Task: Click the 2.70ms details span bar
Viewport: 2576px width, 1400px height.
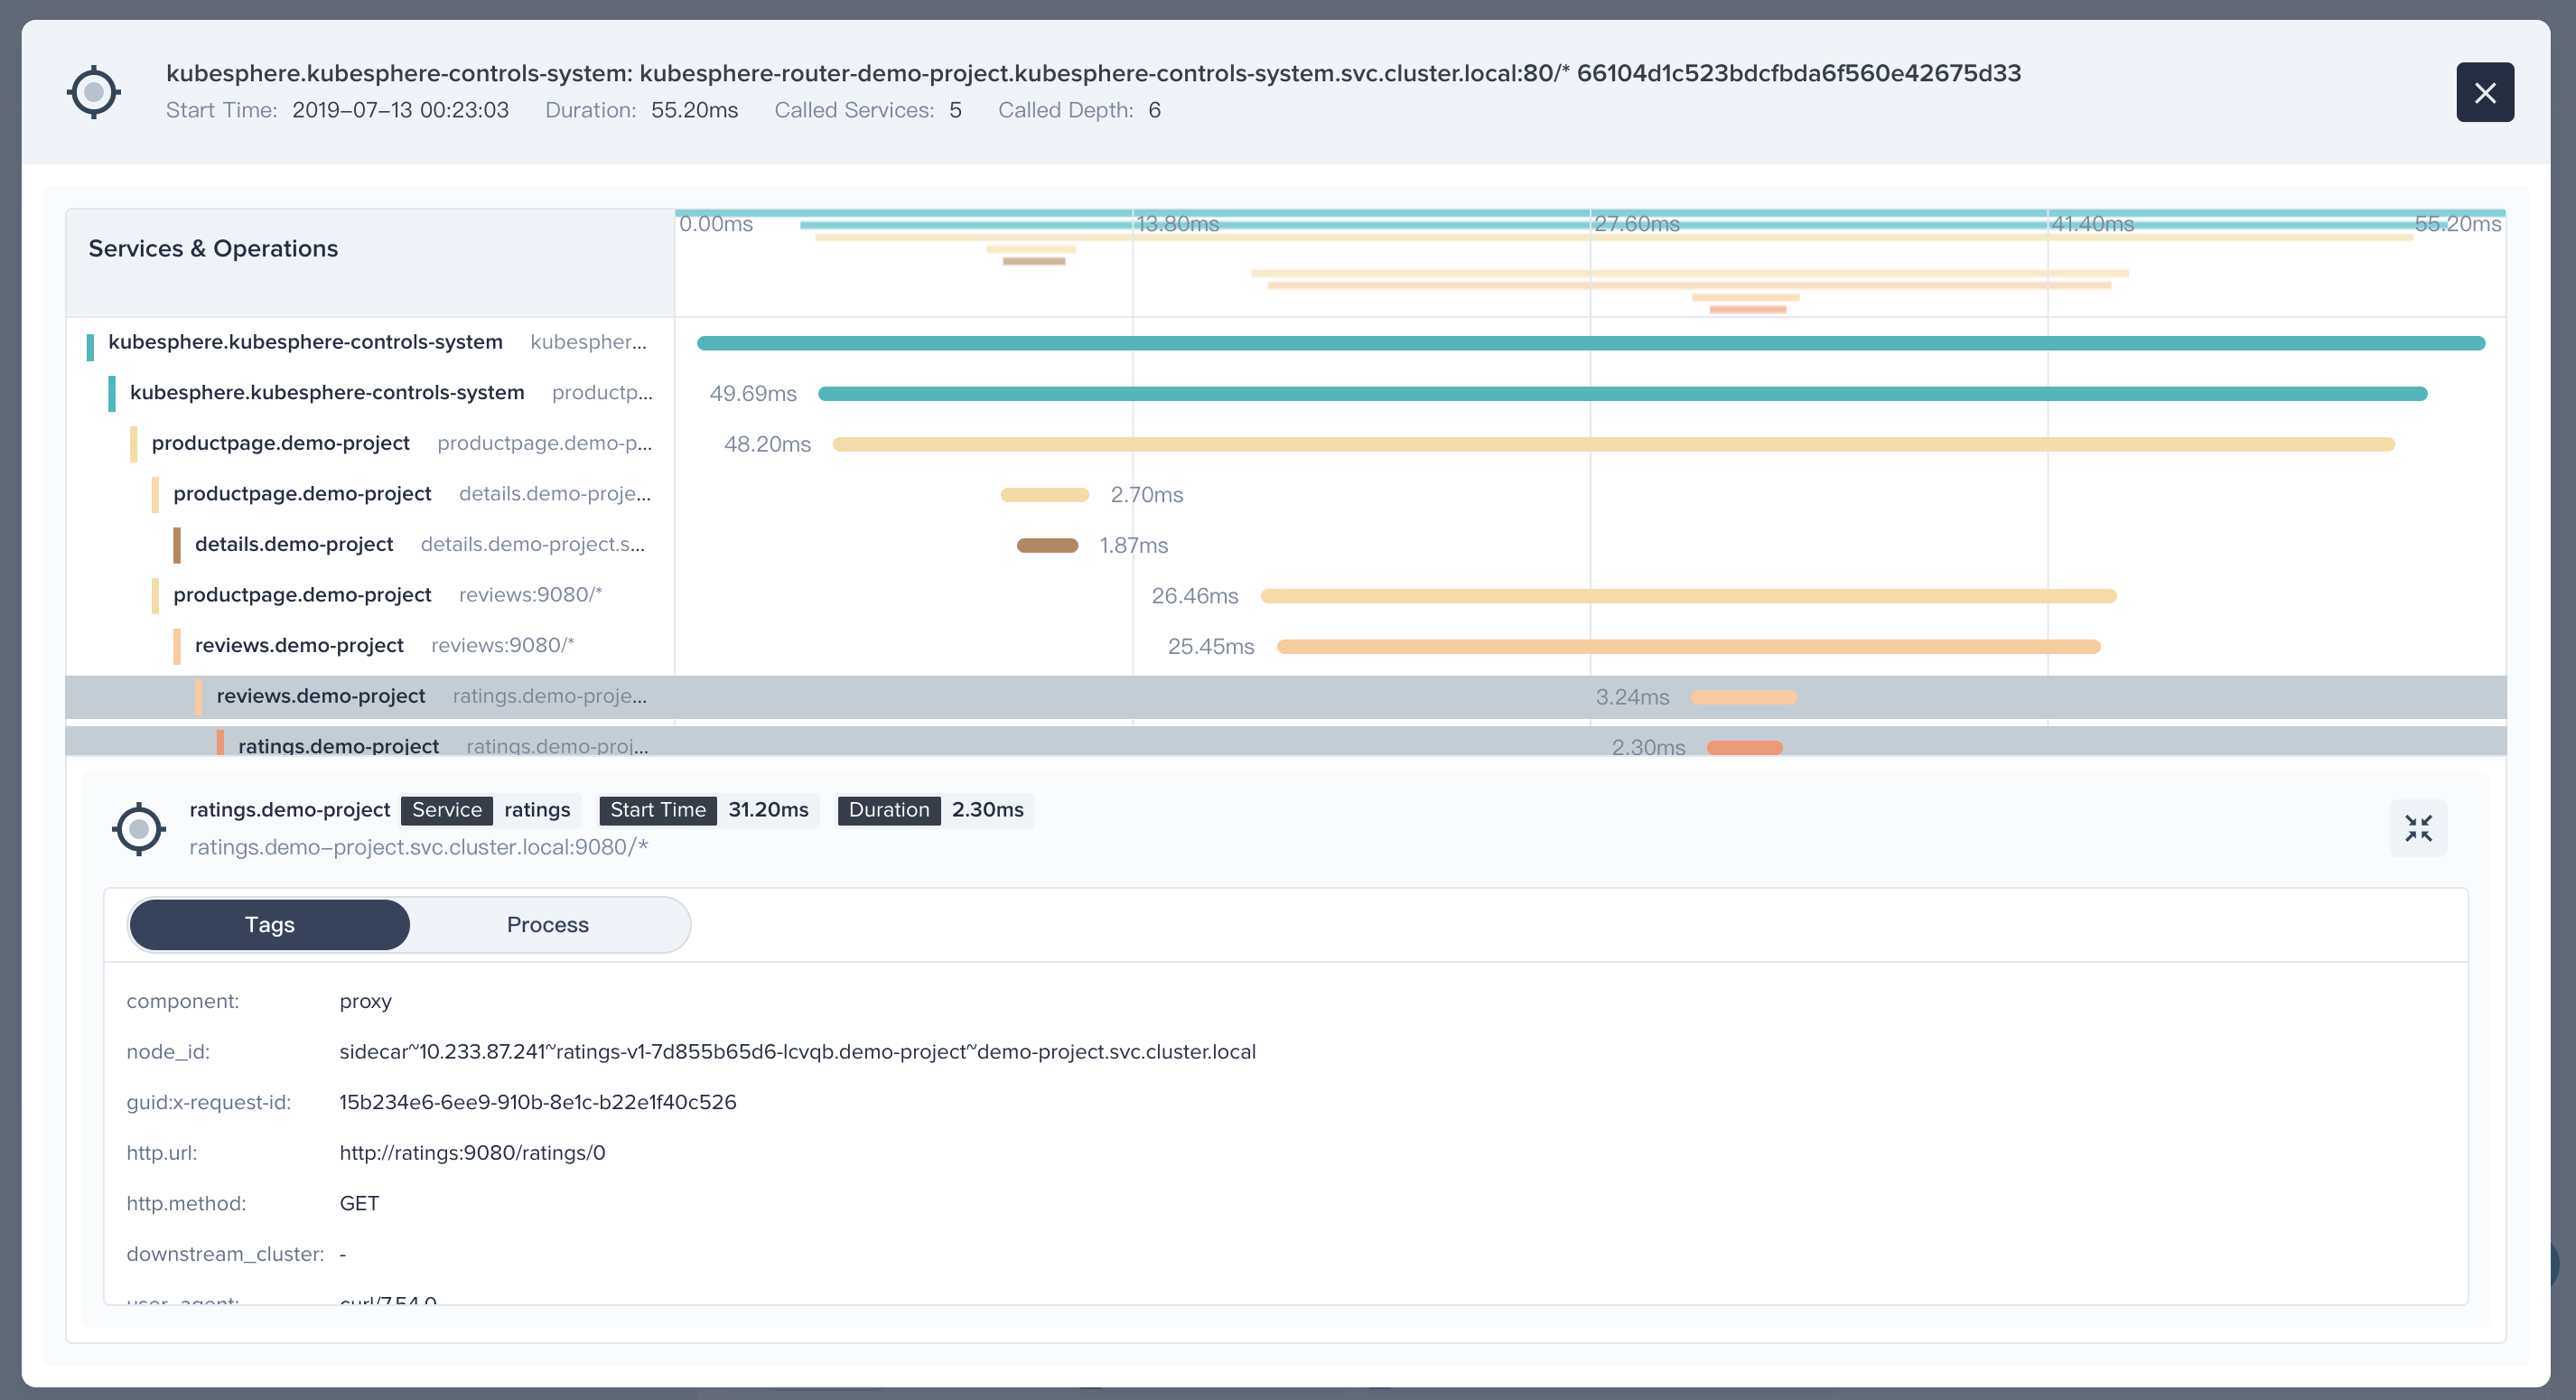Action: click(x=1044, y=495)
